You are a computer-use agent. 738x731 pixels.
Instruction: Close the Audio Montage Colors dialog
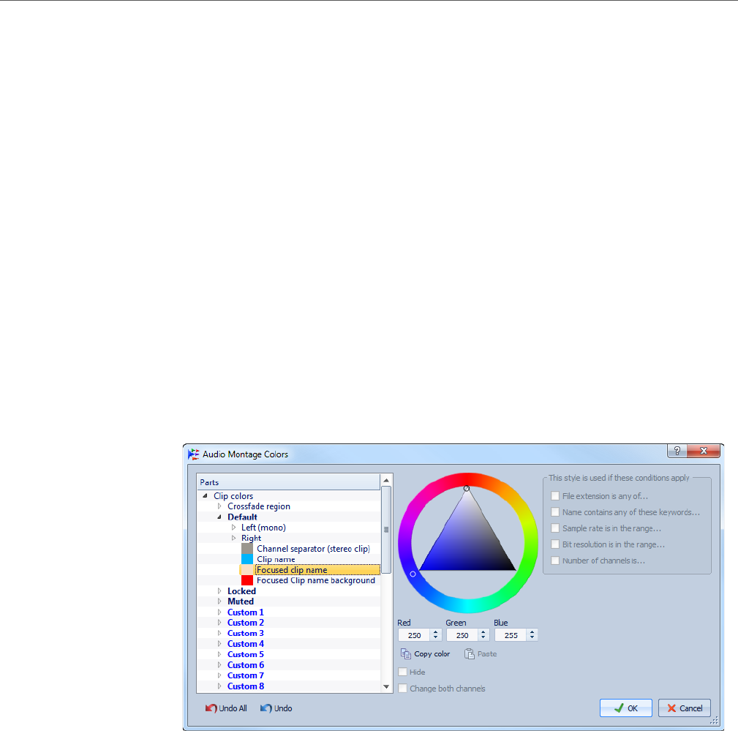703,451
